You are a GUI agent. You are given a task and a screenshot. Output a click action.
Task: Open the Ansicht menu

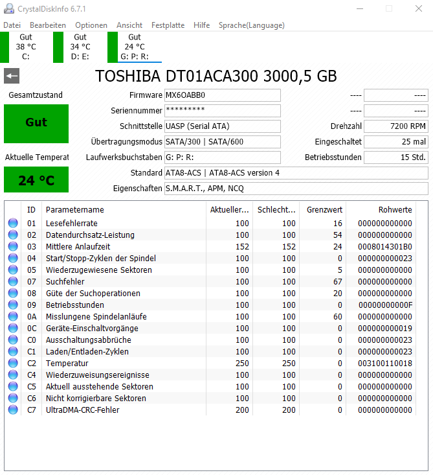[x=129, y=25]
